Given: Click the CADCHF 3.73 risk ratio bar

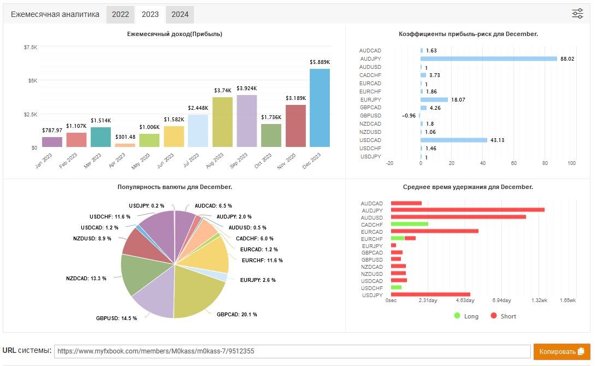Looking at the screenshot, I should pos(423,75).
